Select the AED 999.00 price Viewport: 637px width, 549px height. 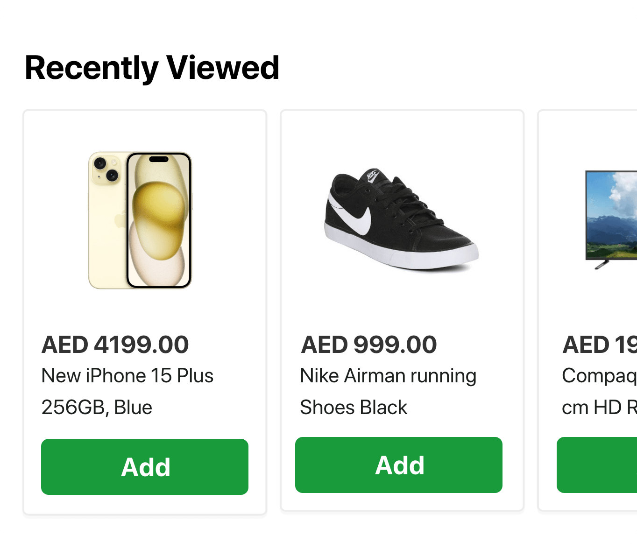[x=369, y=345]
